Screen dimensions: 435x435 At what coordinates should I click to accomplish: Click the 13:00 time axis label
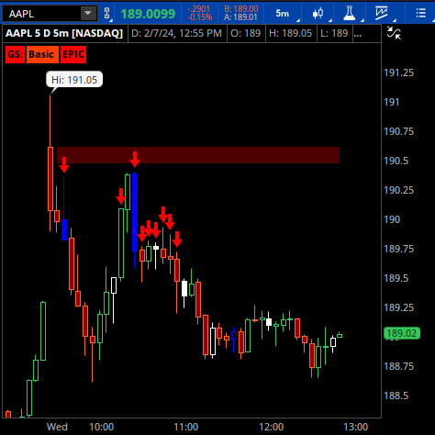tap(355, 427)
